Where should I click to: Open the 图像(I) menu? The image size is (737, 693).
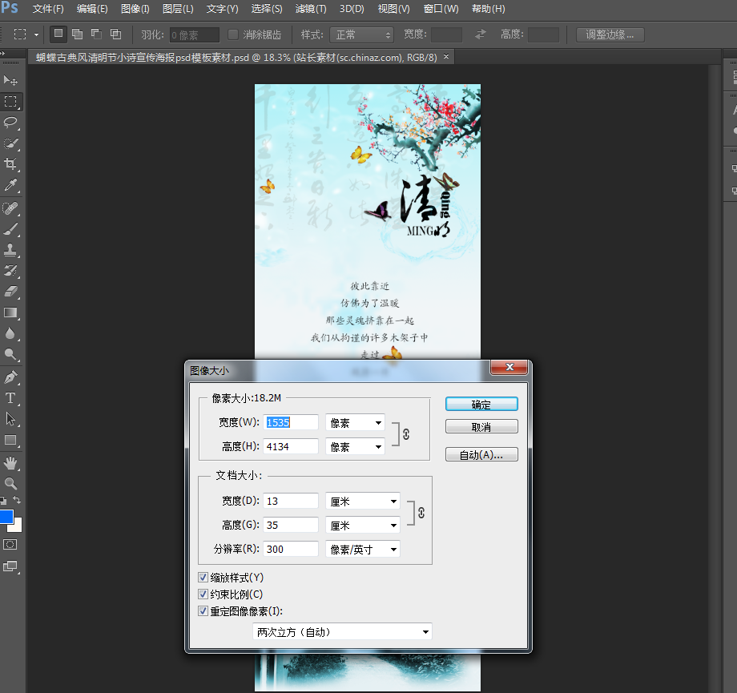pyautogui.click(x=135, y=9)
